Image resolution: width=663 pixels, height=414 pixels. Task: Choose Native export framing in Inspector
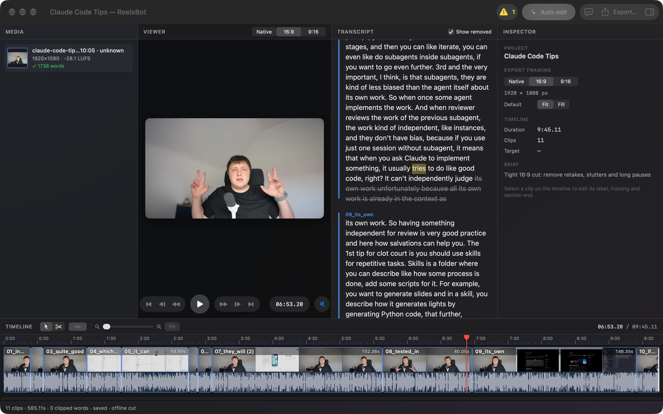point(516,81)
